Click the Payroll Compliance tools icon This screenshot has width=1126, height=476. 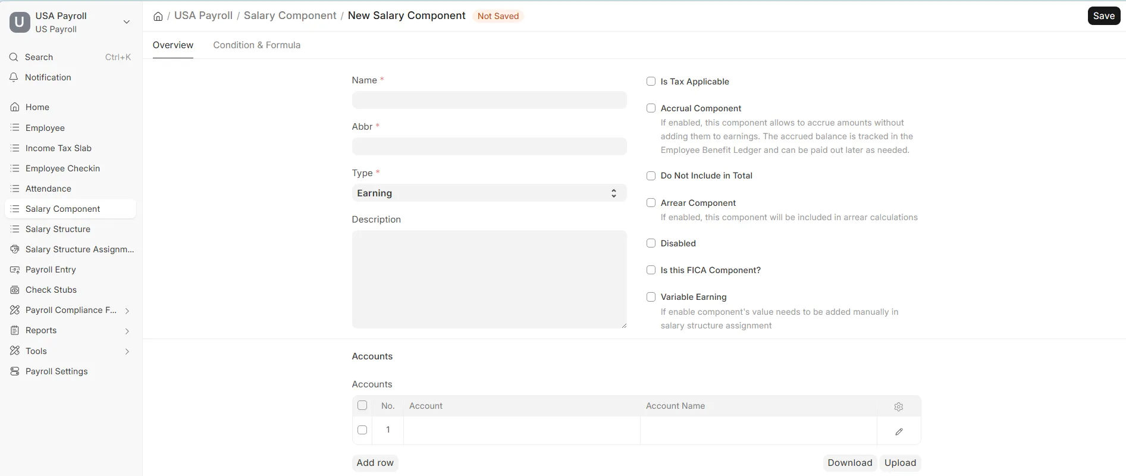(15, 310)
